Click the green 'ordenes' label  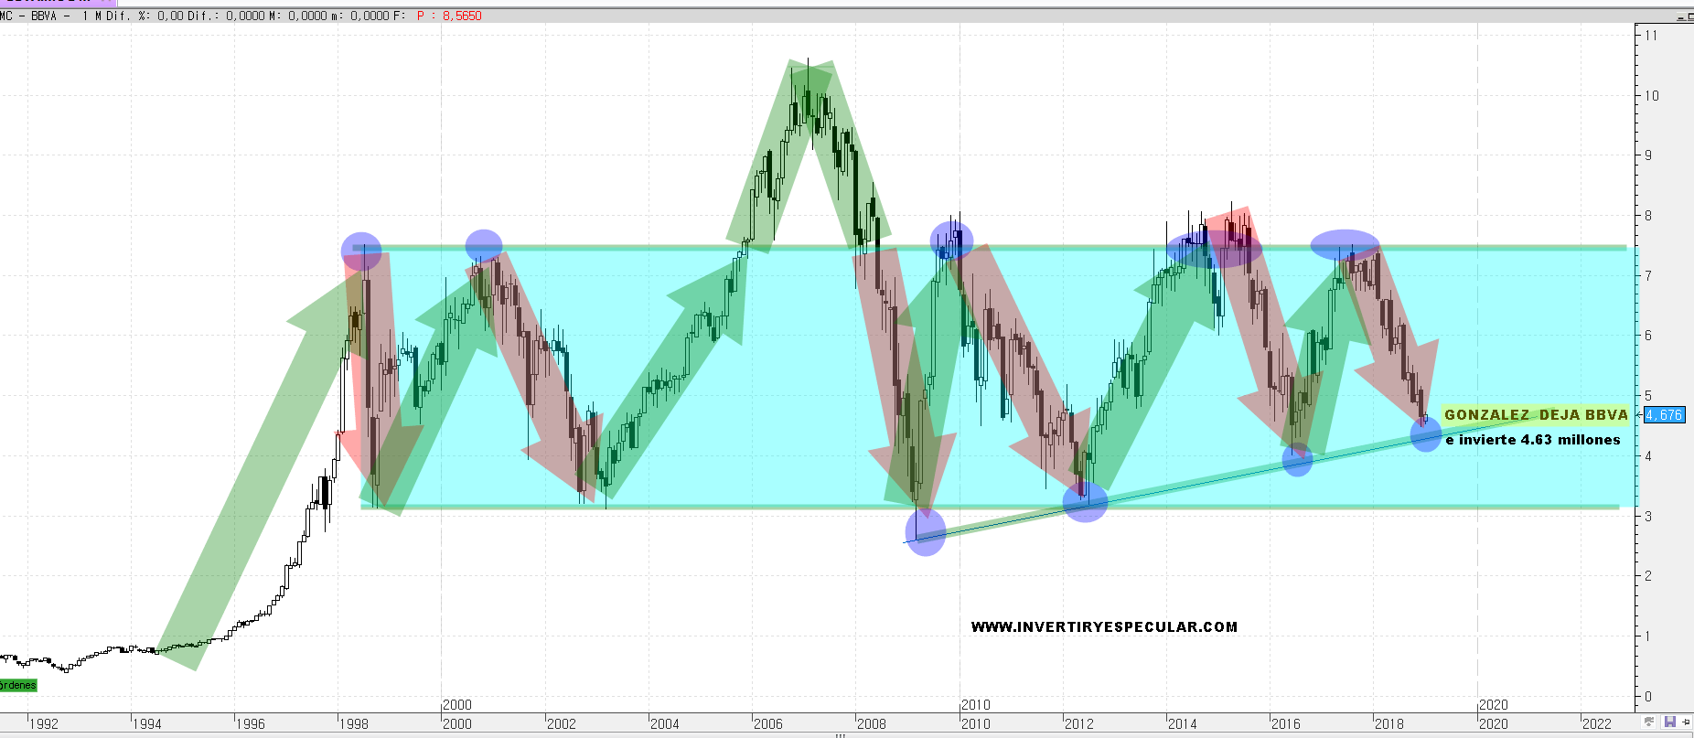(x=18, y=685)
